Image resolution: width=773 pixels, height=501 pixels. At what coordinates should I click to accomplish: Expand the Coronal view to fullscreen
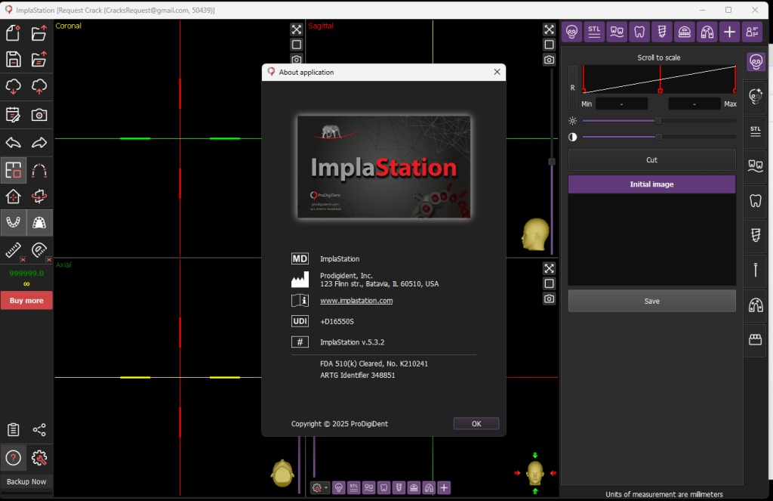tap(296, 29)
